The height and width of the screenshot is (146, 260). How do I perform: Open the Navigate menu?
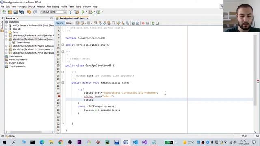(22, 6)
